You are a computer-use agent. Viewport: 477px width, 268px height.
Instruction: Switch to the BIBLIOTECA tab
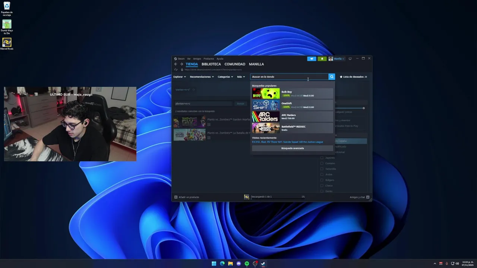pos(211,64)
